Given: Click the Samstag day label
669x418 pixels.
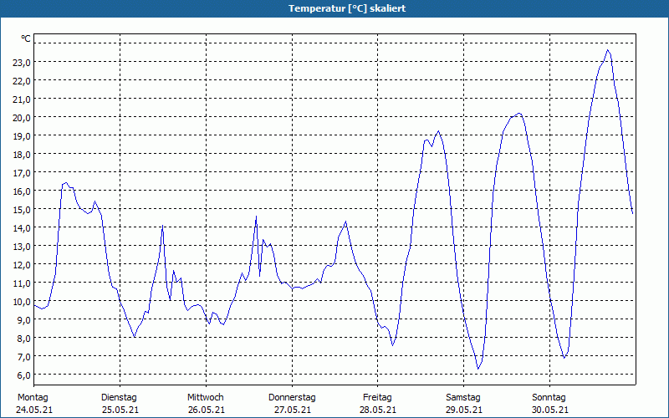Looking at the screenshot, I should point(463,397).
